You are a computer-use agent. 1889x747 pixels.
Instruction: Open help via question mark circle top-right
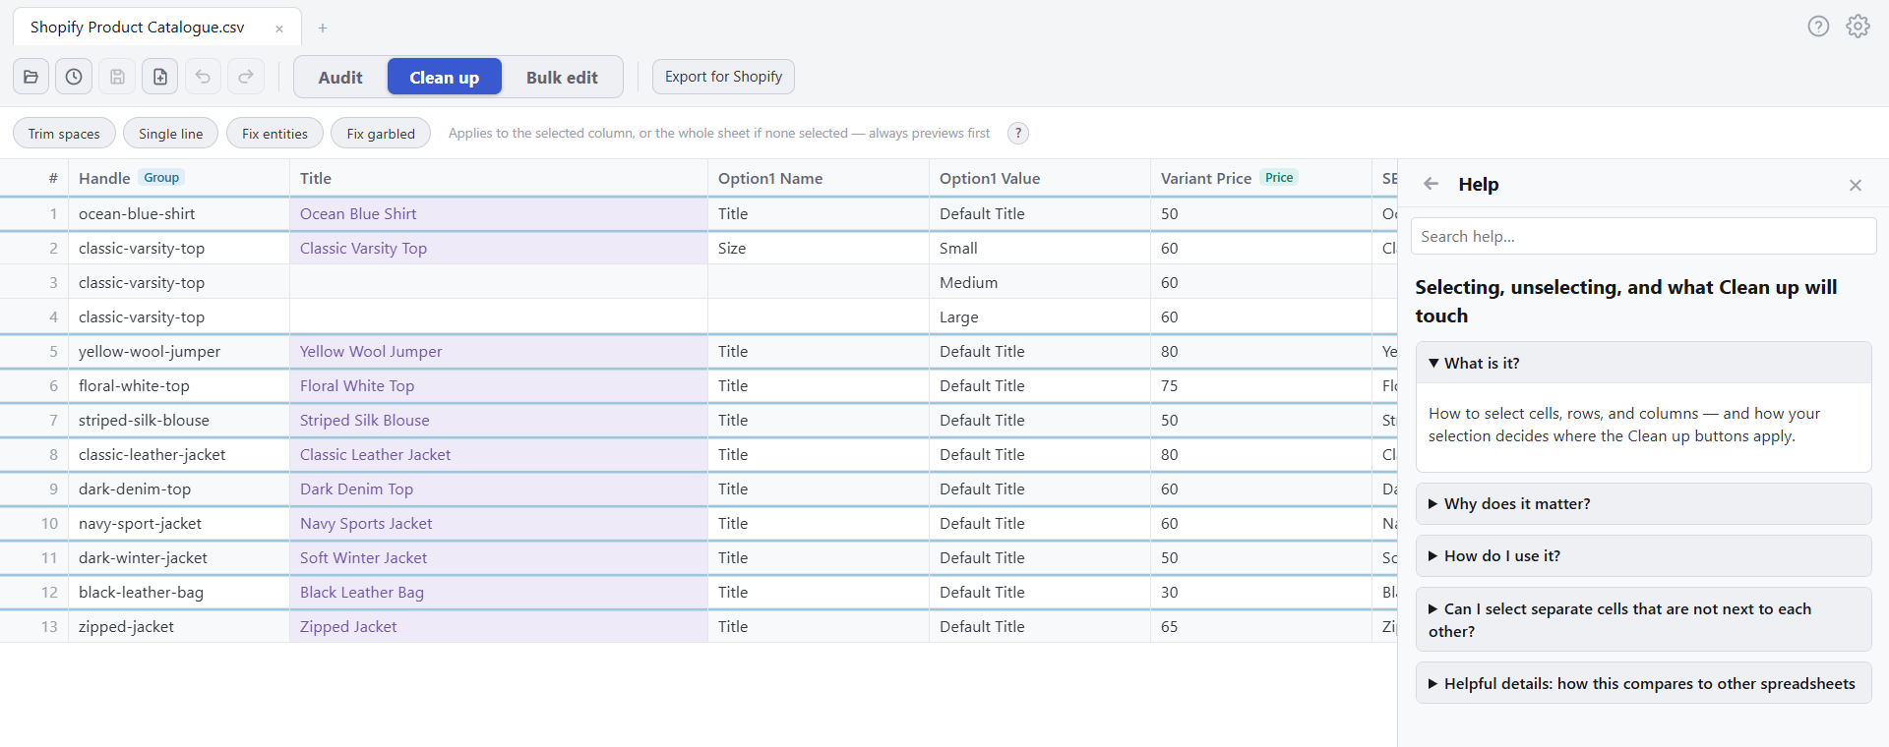[1818, 27]
